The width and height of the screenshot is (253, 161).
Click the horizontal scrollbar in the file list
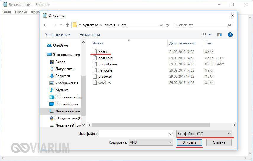(x=151, y=125)
